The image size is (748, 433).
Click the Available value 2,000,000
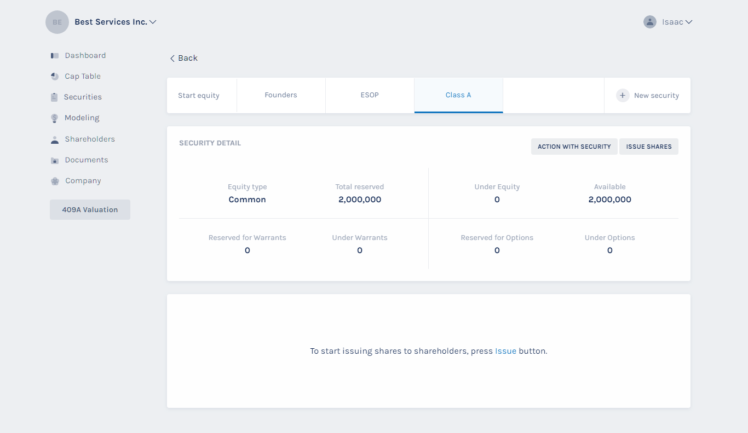click(610, 200)
